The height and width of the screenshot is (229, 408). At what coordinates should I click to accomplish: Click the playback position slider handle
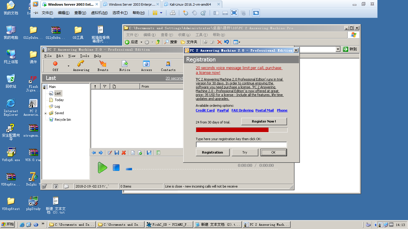[x=129, y=169]
